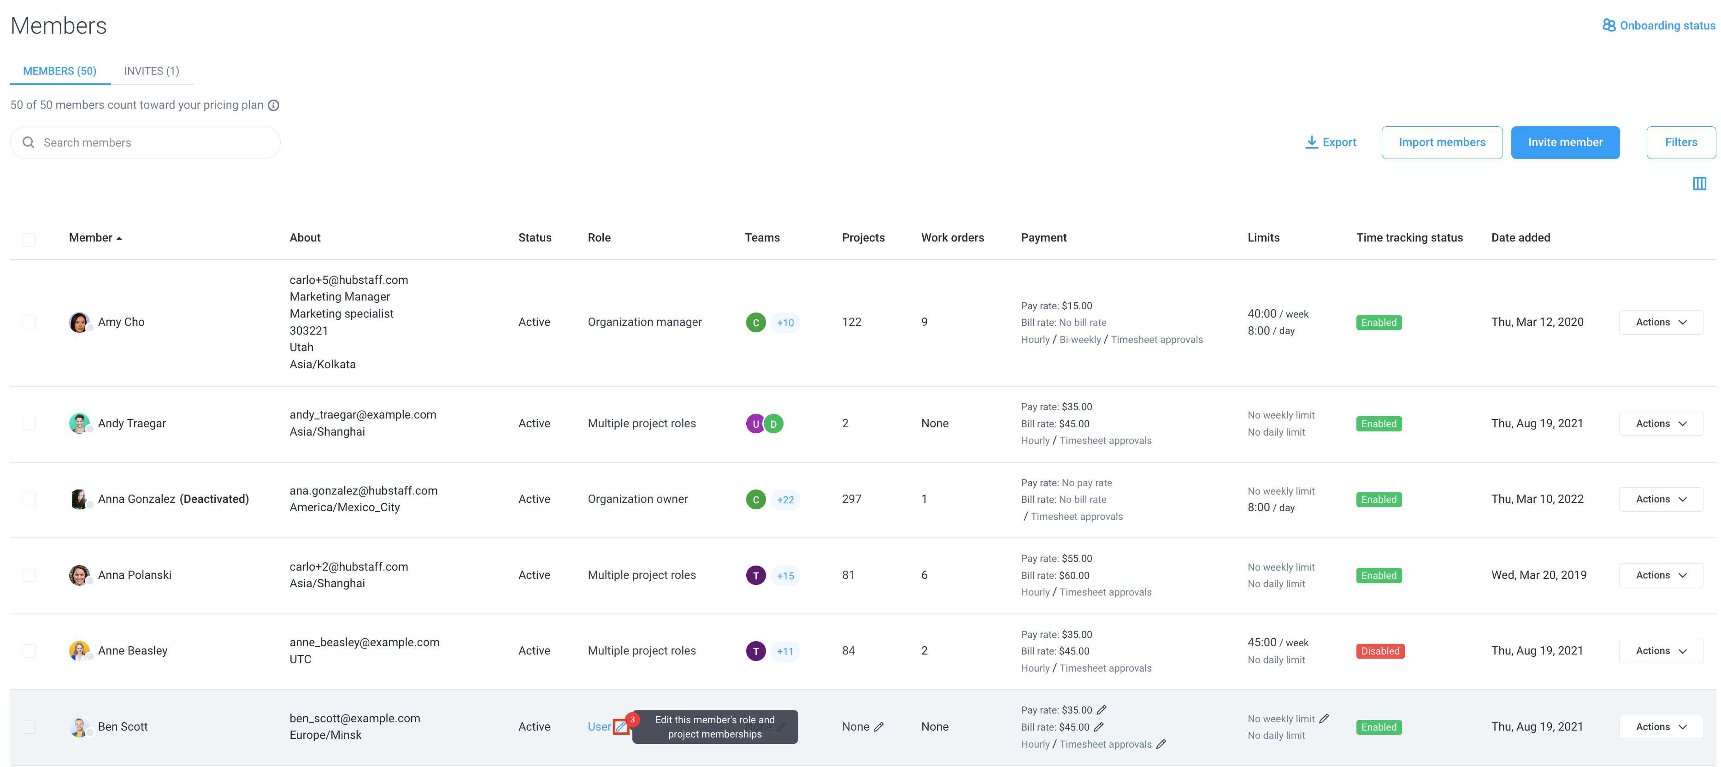Edit Ben Scott's projects with pencil icon
Image resolution: width=1721 pixels, height=767 pixels.
click(878, 727)
